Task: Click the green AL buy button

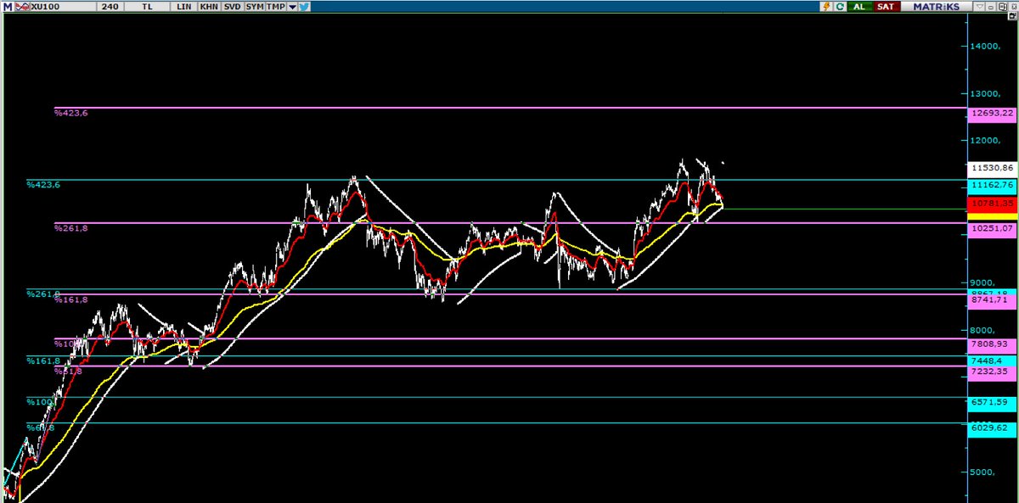Action: coord(860,6)
